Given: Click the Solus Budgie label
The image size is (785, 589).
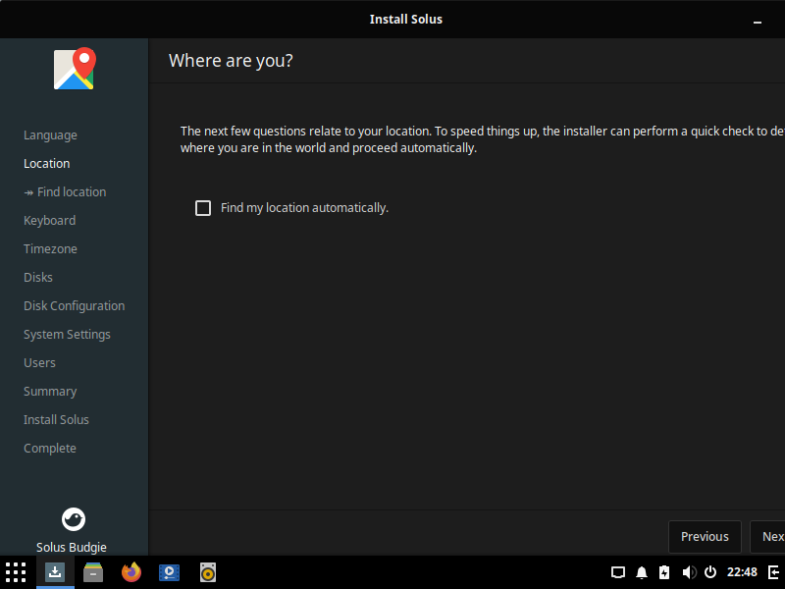Looking at the screenshot, I should click(71, 548).
